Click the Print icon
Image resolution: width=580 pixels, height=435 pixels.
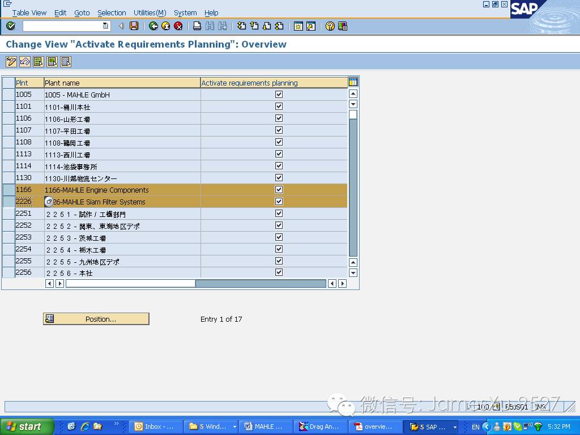coord(197,26)
